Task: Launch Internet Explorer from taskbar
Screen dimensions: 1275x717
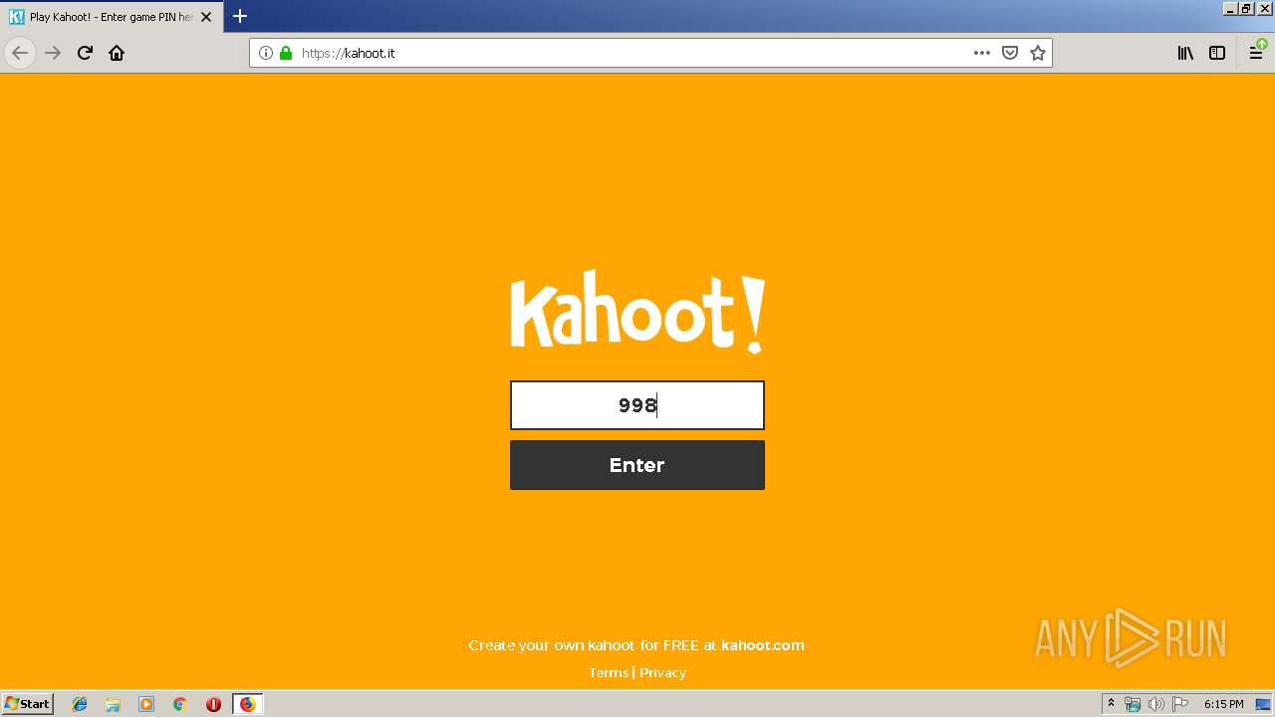Action: click(x=80, y=704)
